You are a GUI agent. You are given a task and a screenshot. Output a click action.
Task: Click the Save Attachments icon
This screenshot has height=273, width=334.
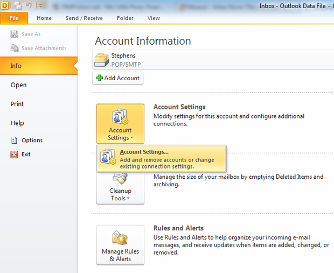click(14, 48)
